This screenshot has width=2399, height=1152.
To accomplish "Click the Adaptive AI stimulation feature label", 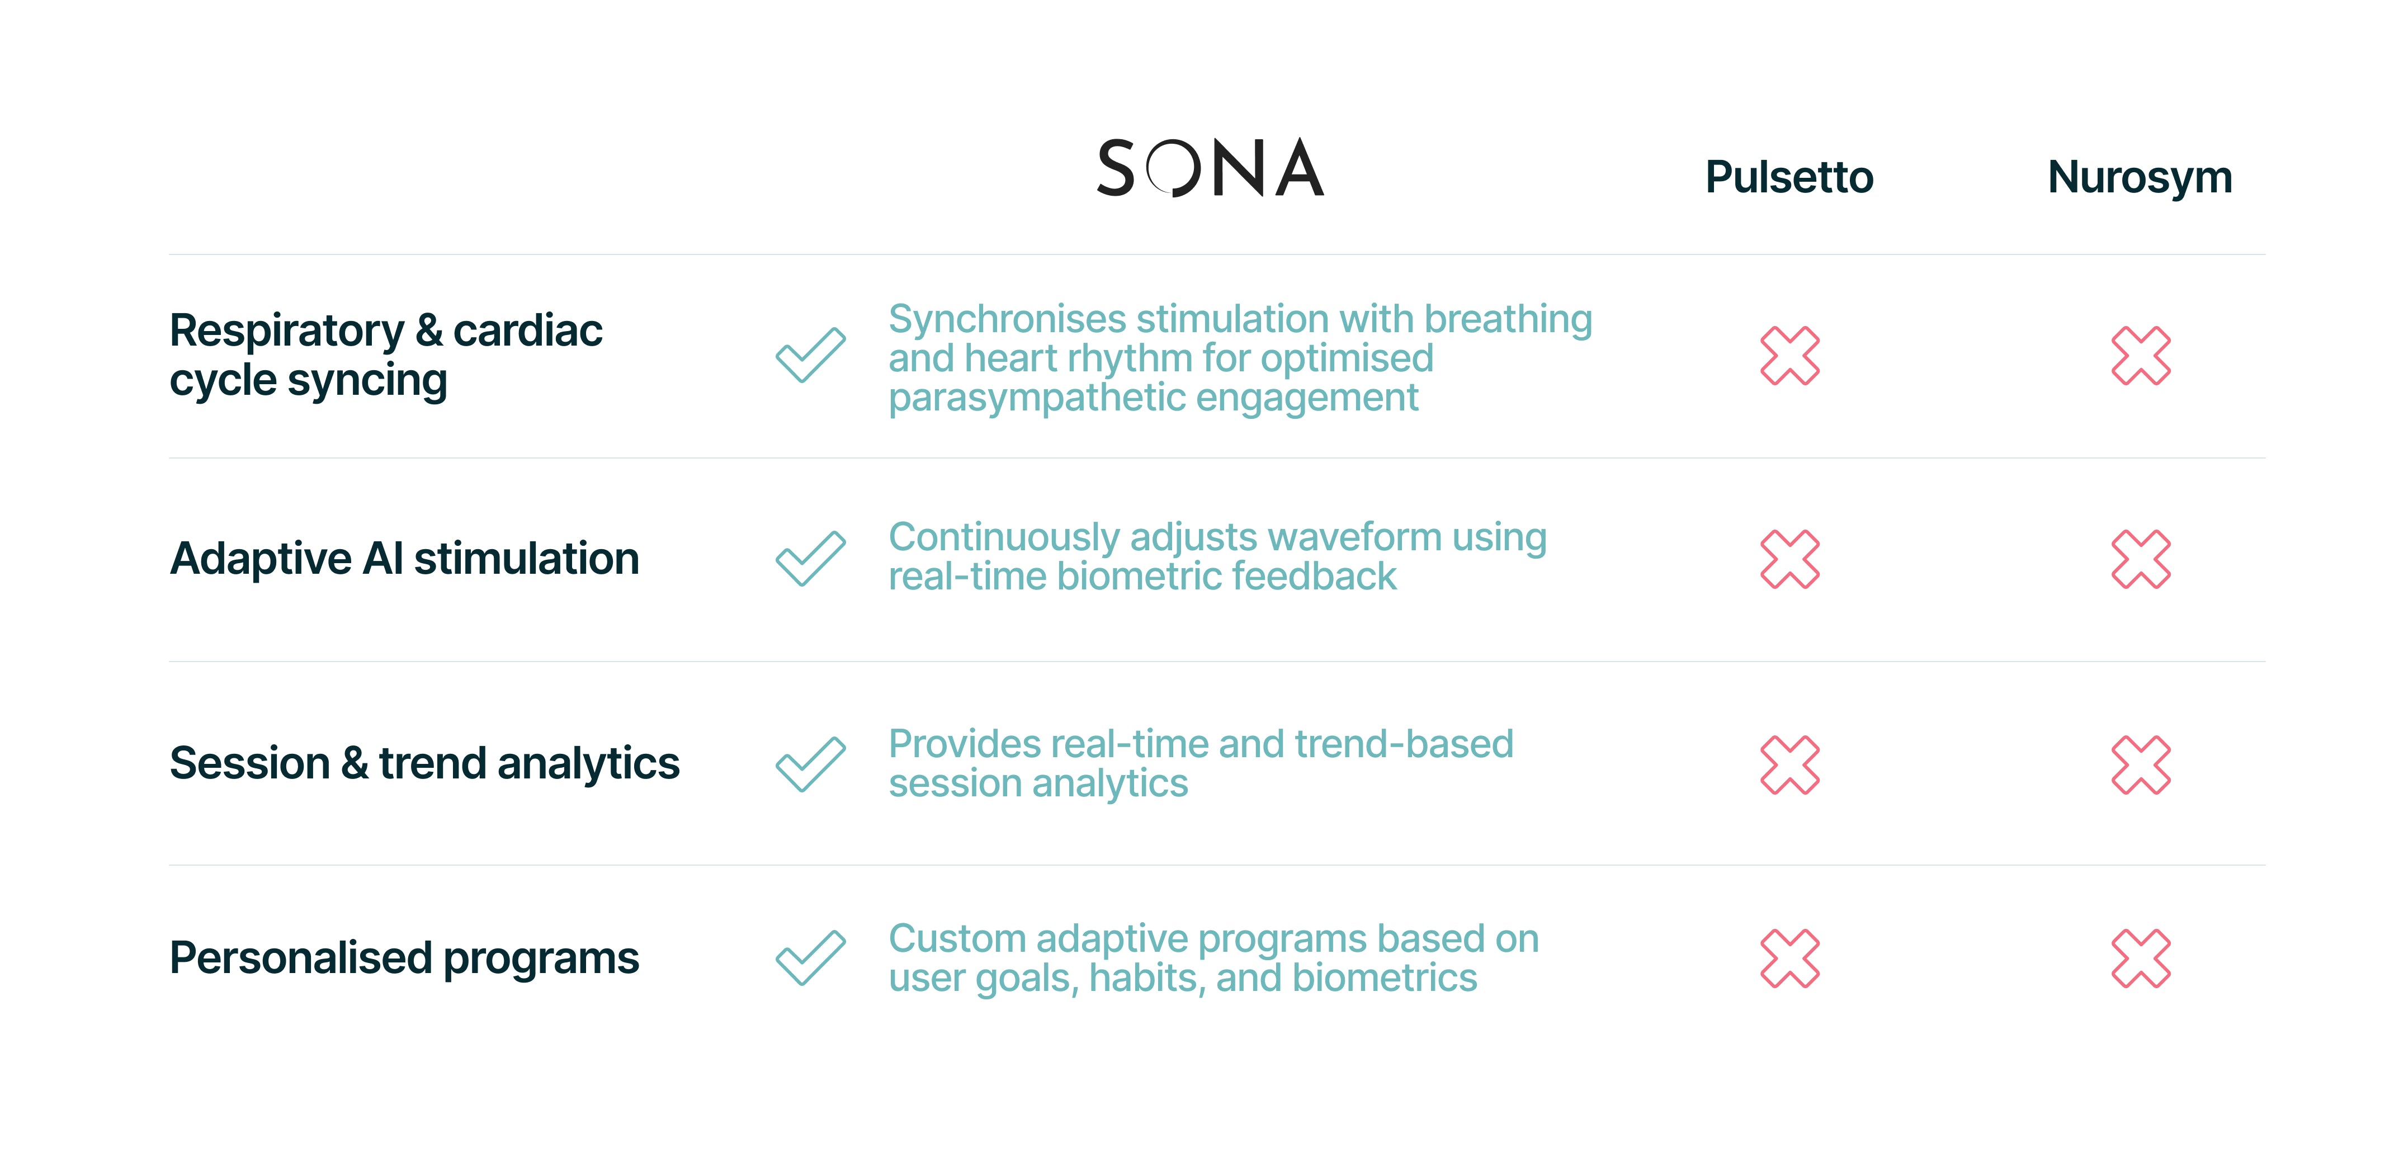I will (x=404, y=559).
